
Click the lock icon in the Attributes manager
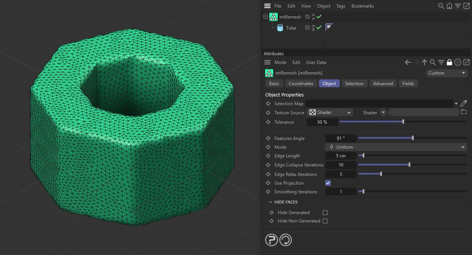coord(449,62)
